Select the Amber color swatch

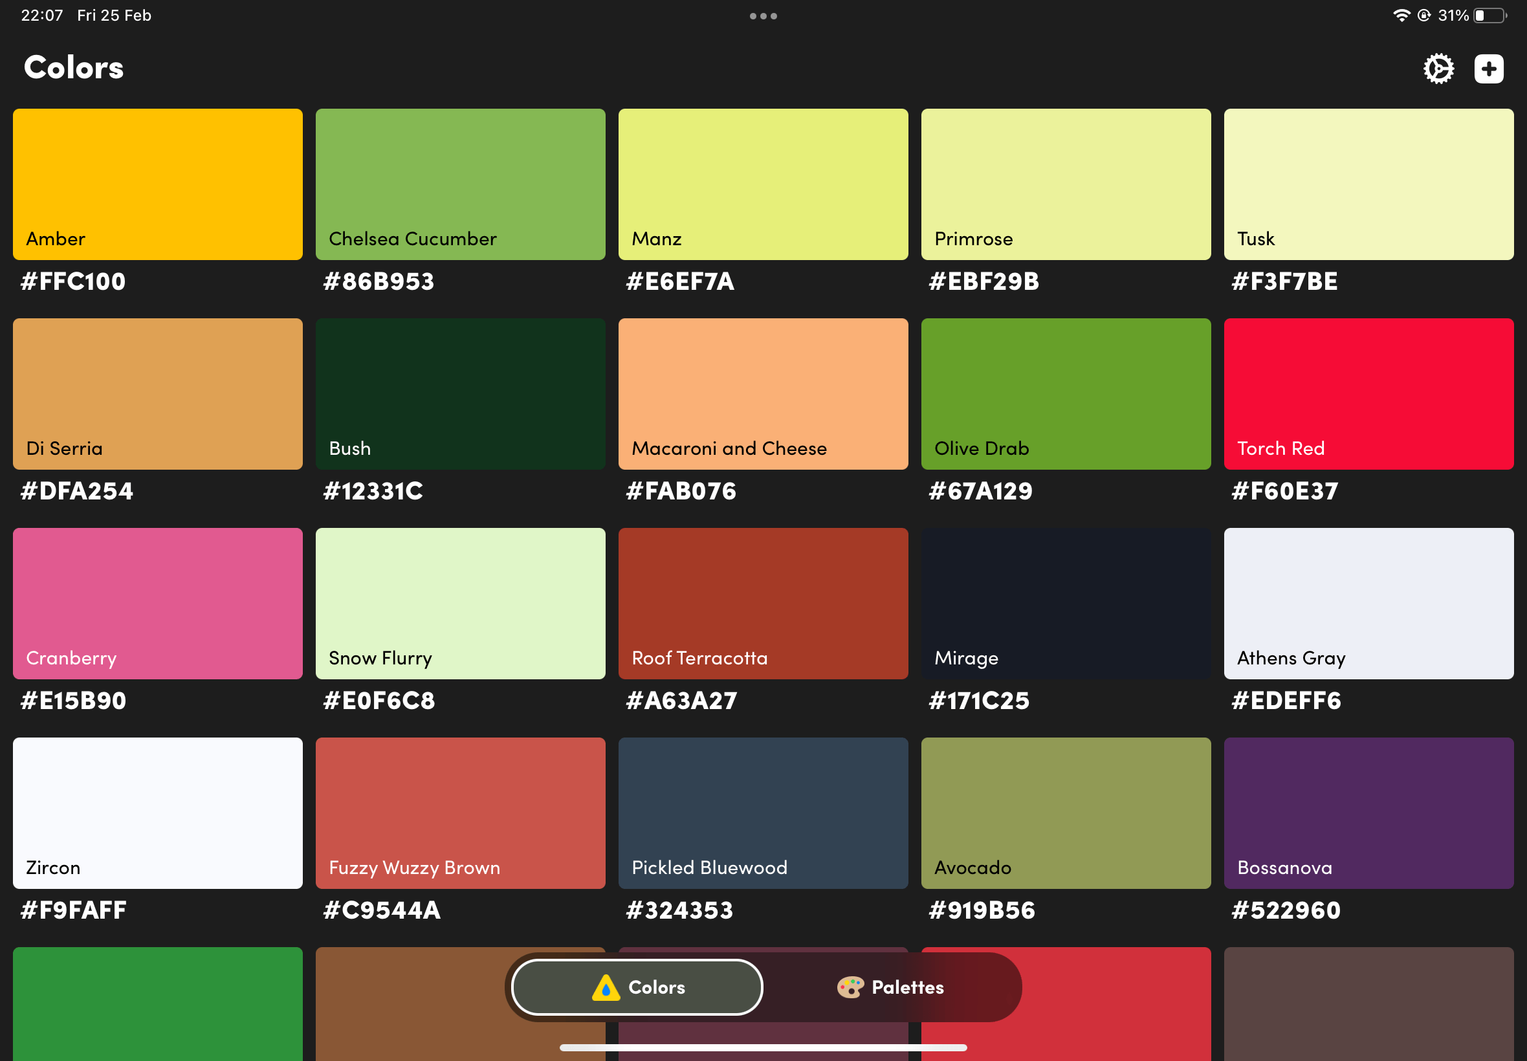click(x=158, y=184)
